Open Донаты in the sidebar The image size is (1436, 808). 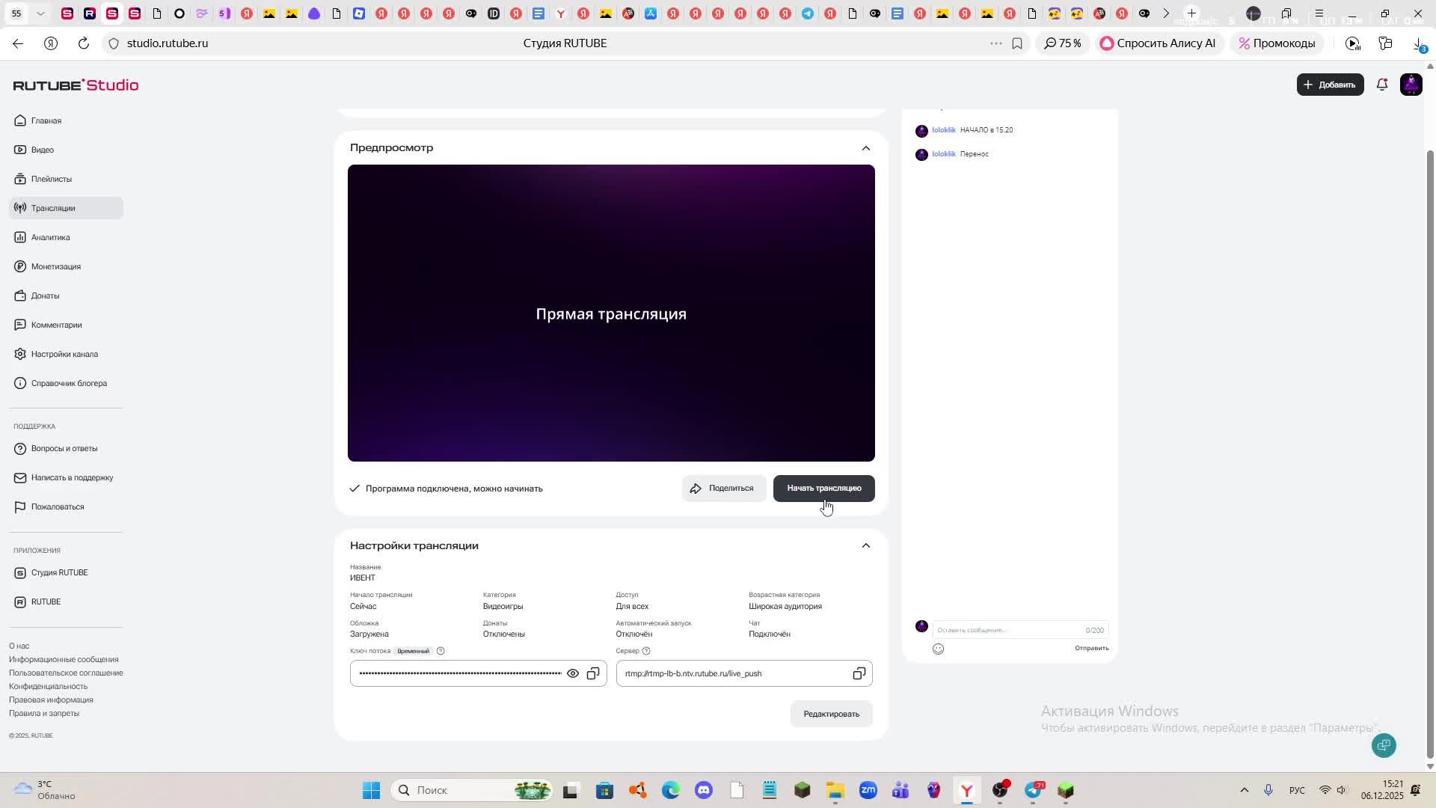[x=45, y=296]
